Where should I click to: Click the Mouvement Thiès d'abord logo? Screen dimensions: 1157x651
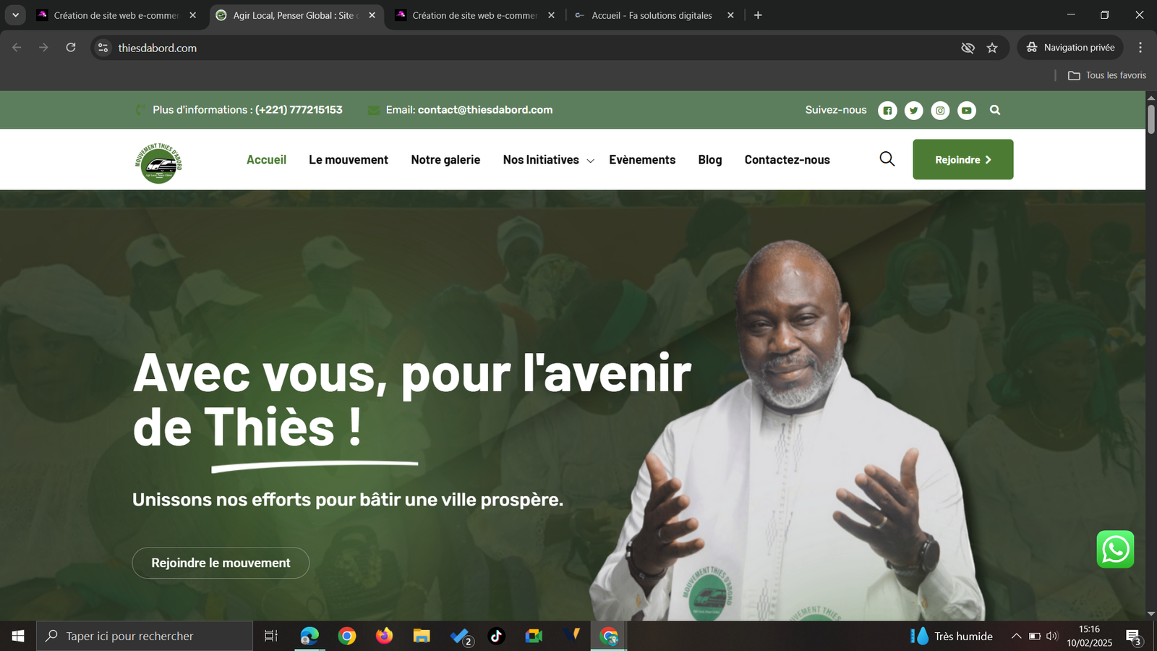click(x=158, y=163)
